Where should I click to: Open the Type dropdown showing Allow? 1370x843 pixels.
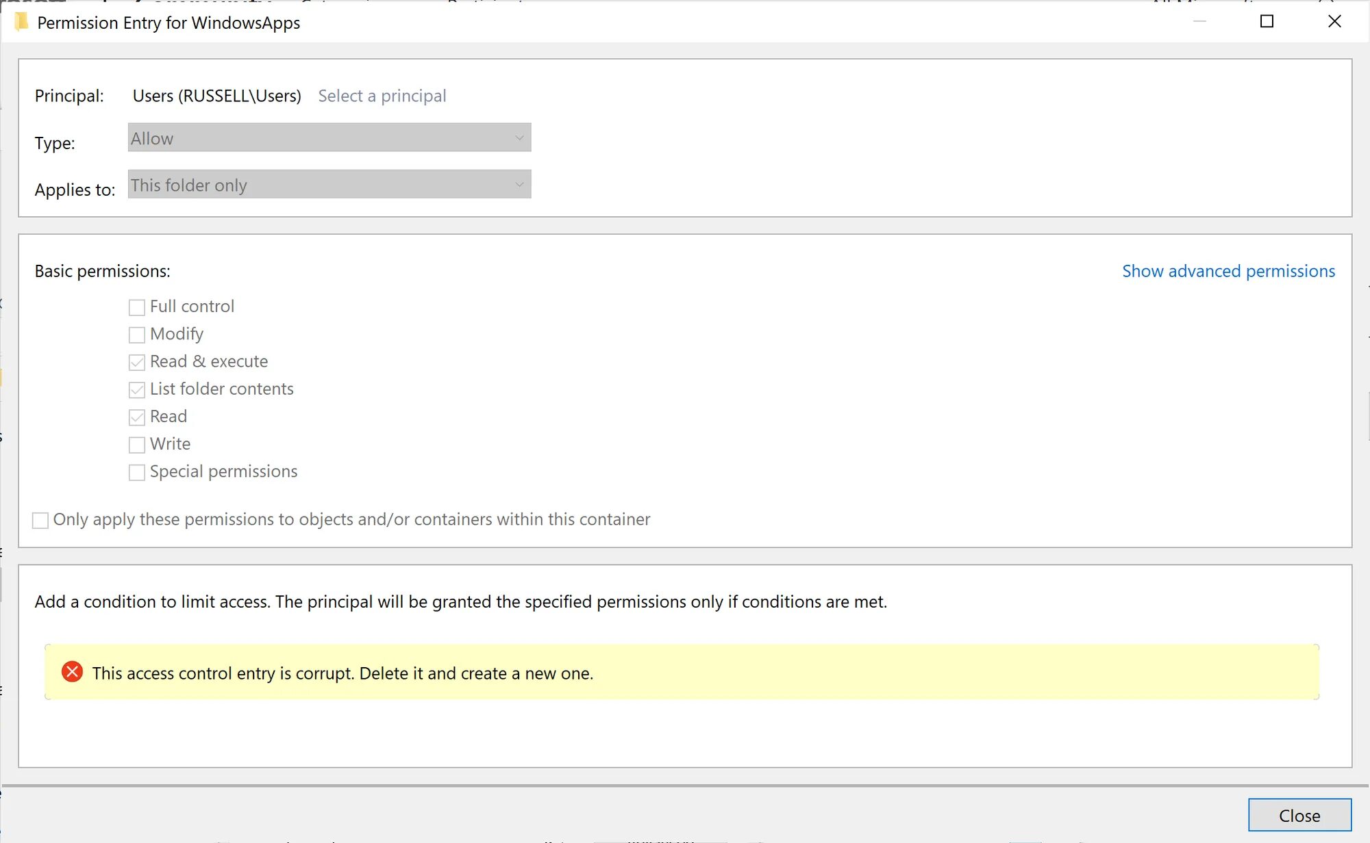329,138
